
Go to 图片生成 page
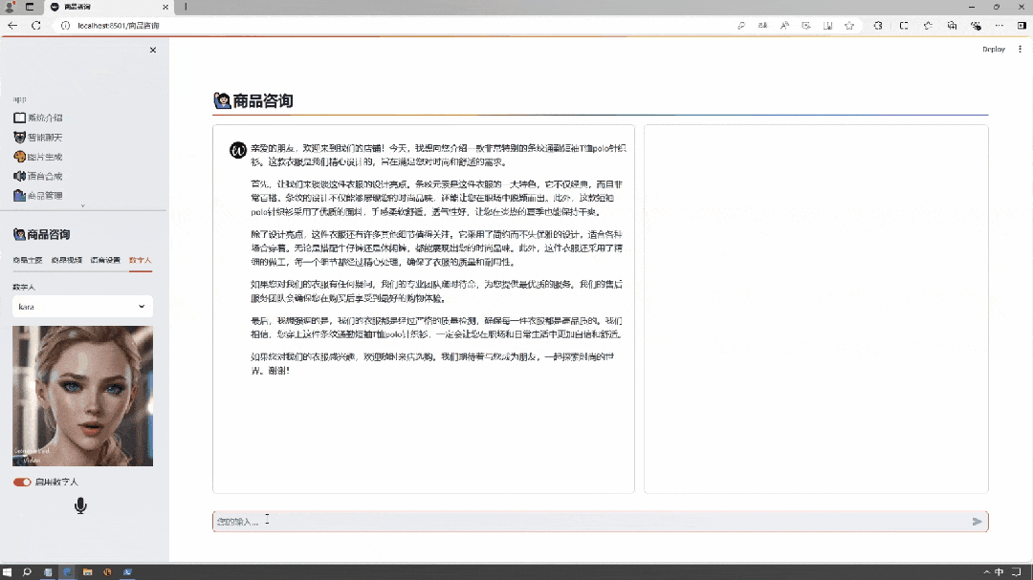pos(44,157)
